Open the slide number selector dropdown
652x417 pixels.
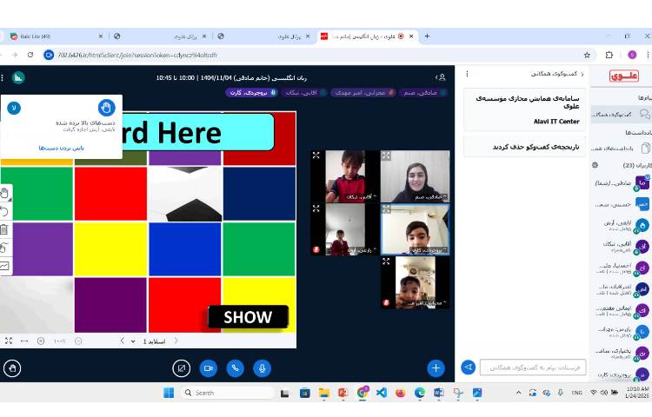(x=148, y=341)
